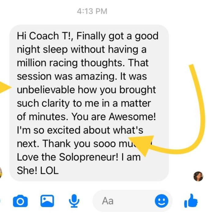Send a thumbs-up like
This screenshot has width=207, height=217.
[x=191, y=201]
